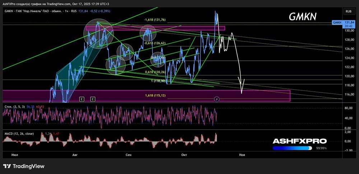Open the RUB currency selector
The width and height of the screenshot is (359, 174).
pyautogui.click(x=349, y=11)
